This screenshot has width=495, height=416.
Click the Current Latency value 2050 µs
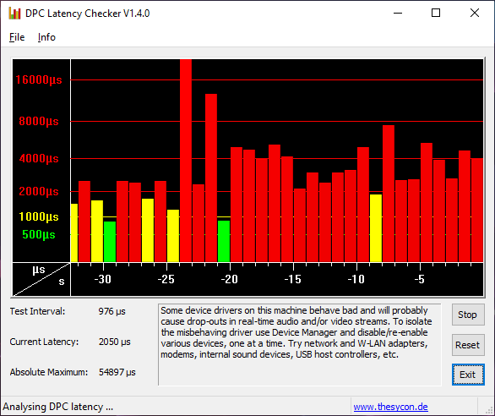pyautogui.click(x=115, y=342)
